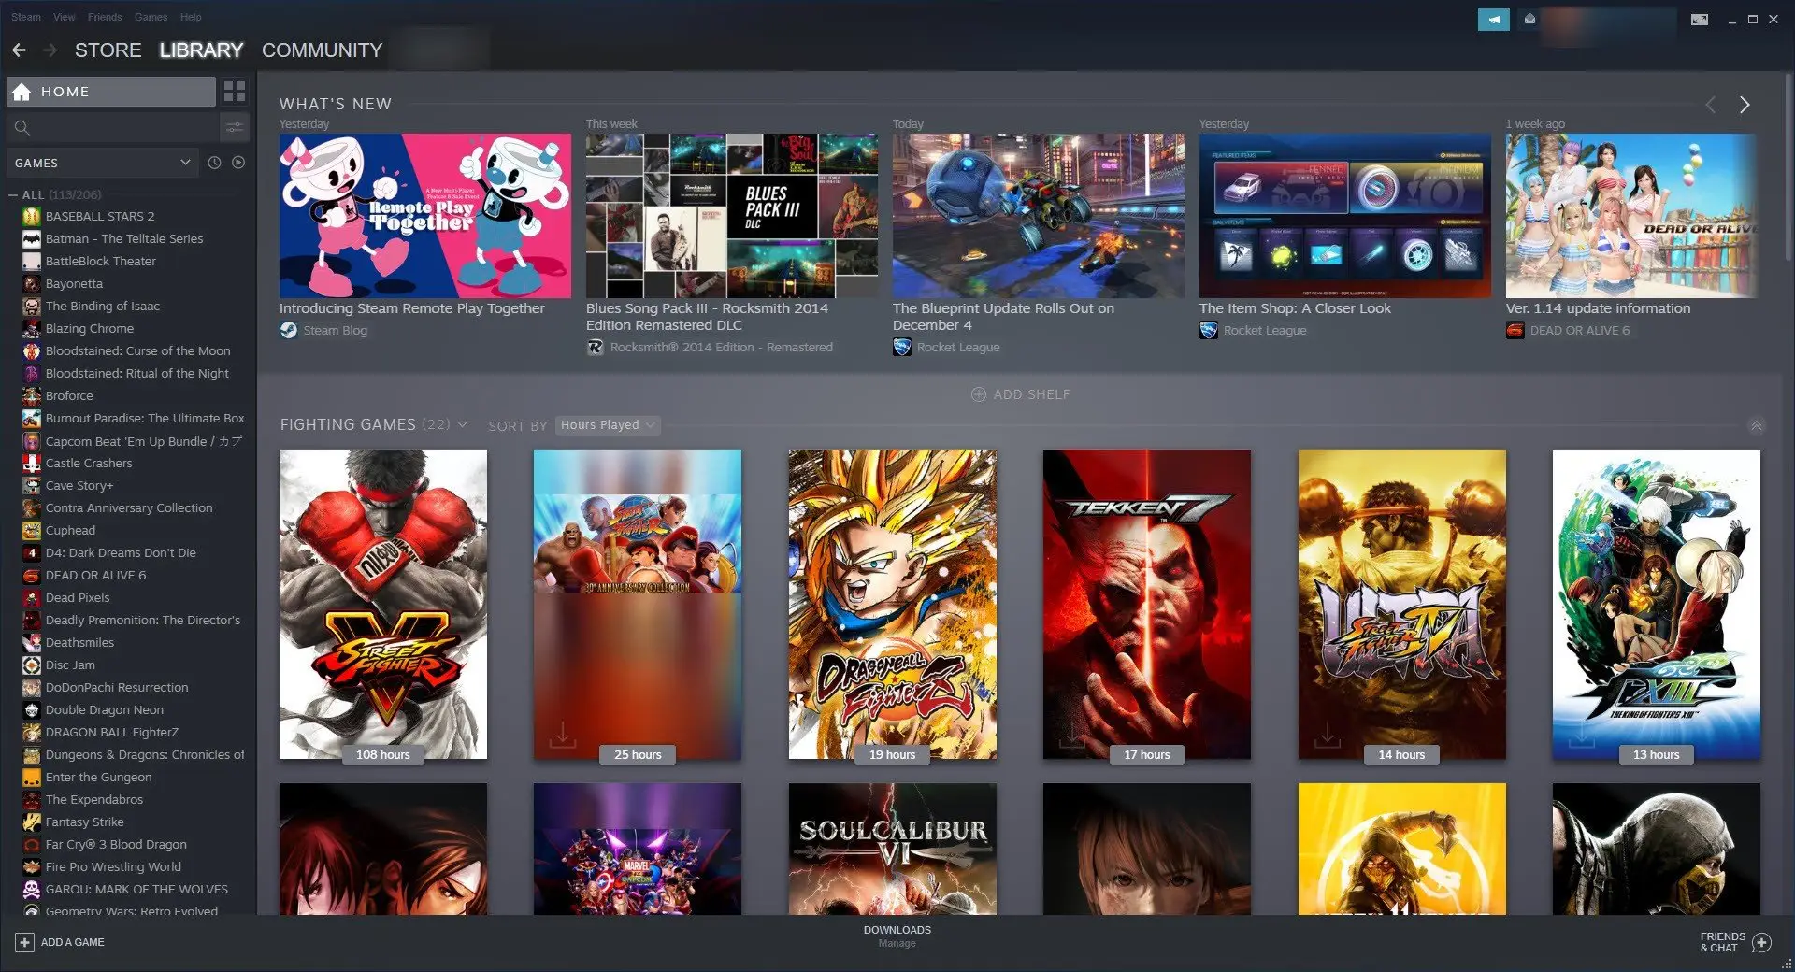Open the STORE tab
The width and height of the screenshot is (1795, 972).
pos(108,50)
